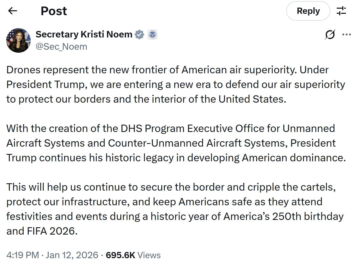Screen dimensions: 358x265
Task: Open the @Sec_Noem handle link
Action: (x=61, y=47)
